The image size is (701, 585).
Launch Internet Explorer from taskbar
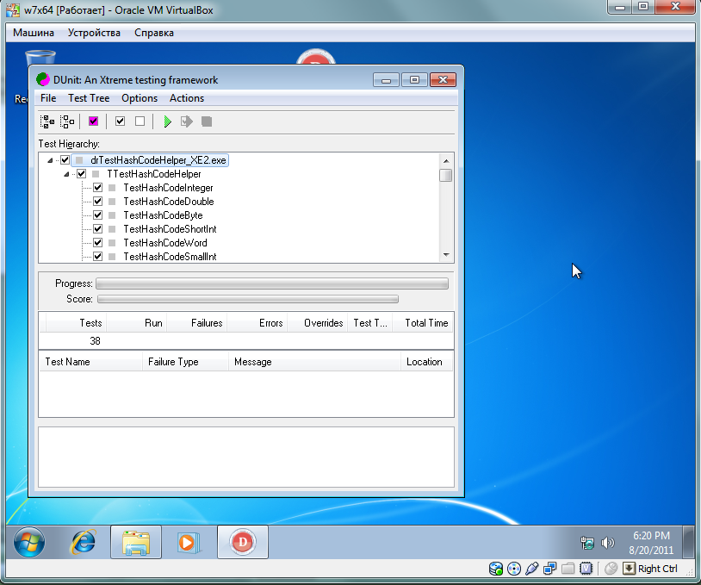pyautogui.click(x=83, y=542)
